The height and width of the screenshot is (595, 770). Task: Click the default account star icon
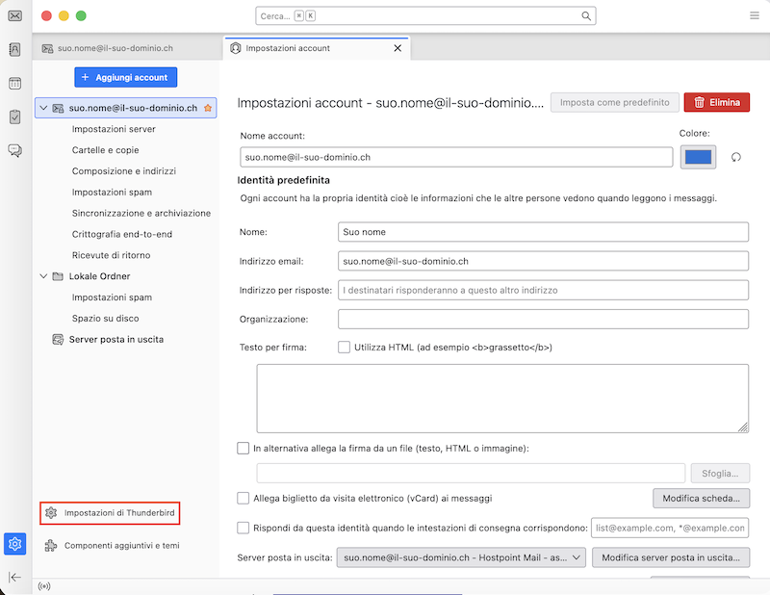point(208,108)
